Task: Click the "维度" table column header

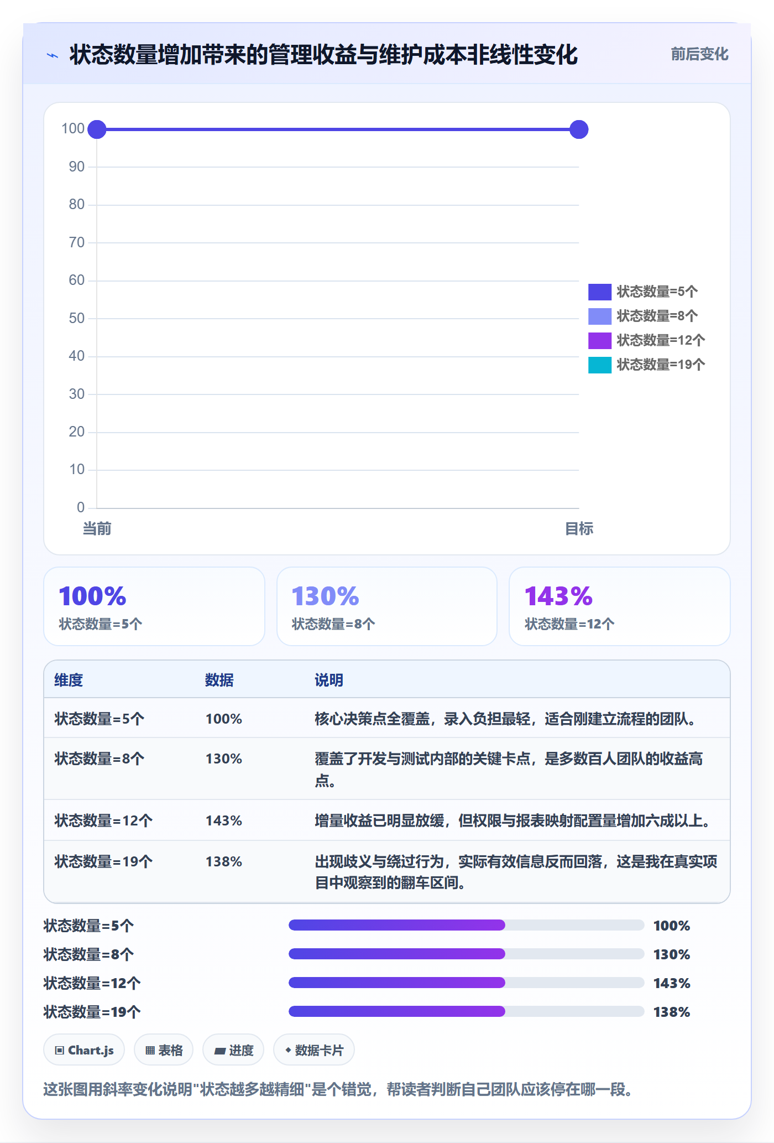Action: pyautogui.click(x=69, y=680)
